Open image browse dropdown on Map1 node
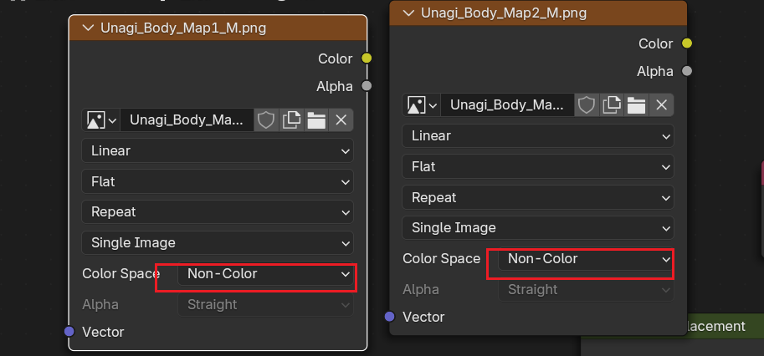This screenshot has width=764, height=356. tap(100, 120)
